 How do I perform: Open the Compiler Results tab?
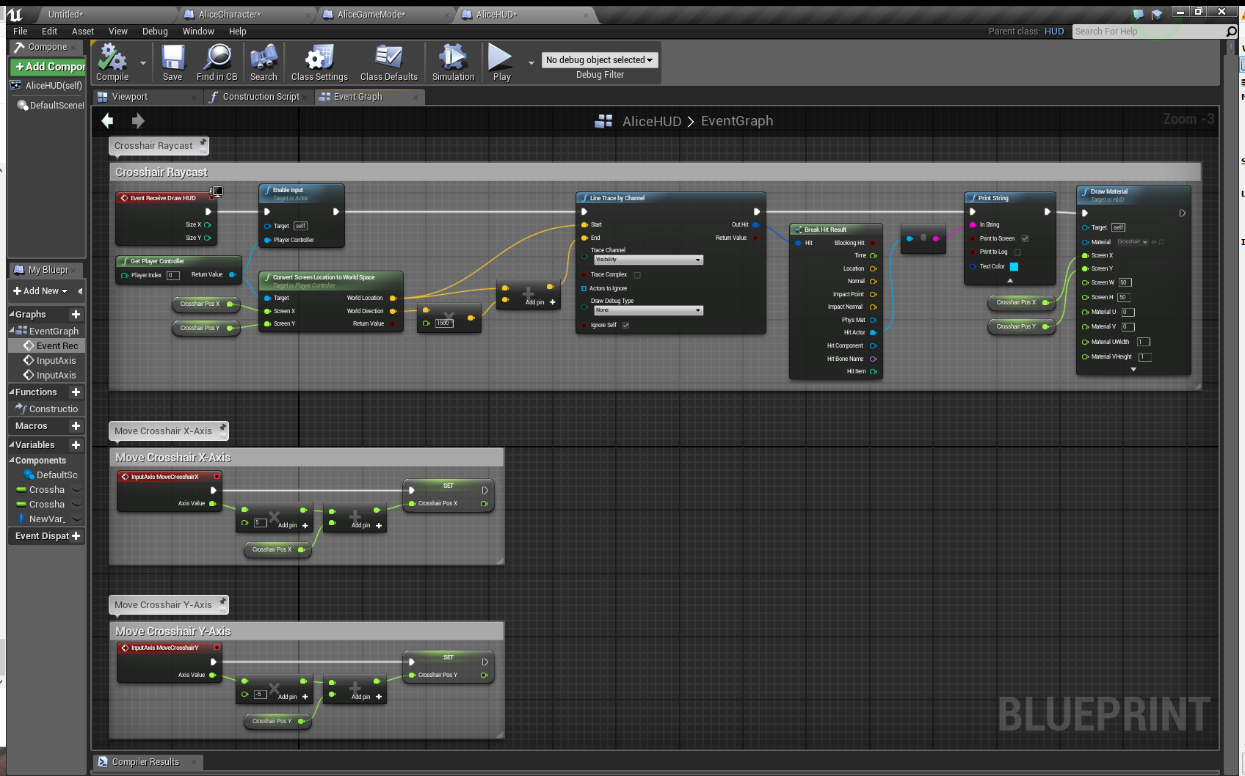coord(145,762)
